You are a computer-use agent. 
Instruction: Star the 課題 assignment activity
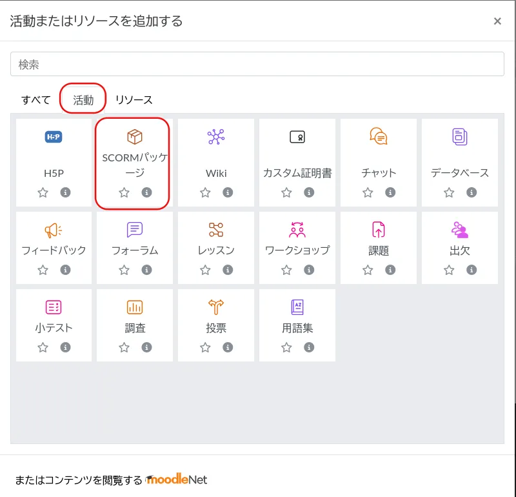(368, 270)
